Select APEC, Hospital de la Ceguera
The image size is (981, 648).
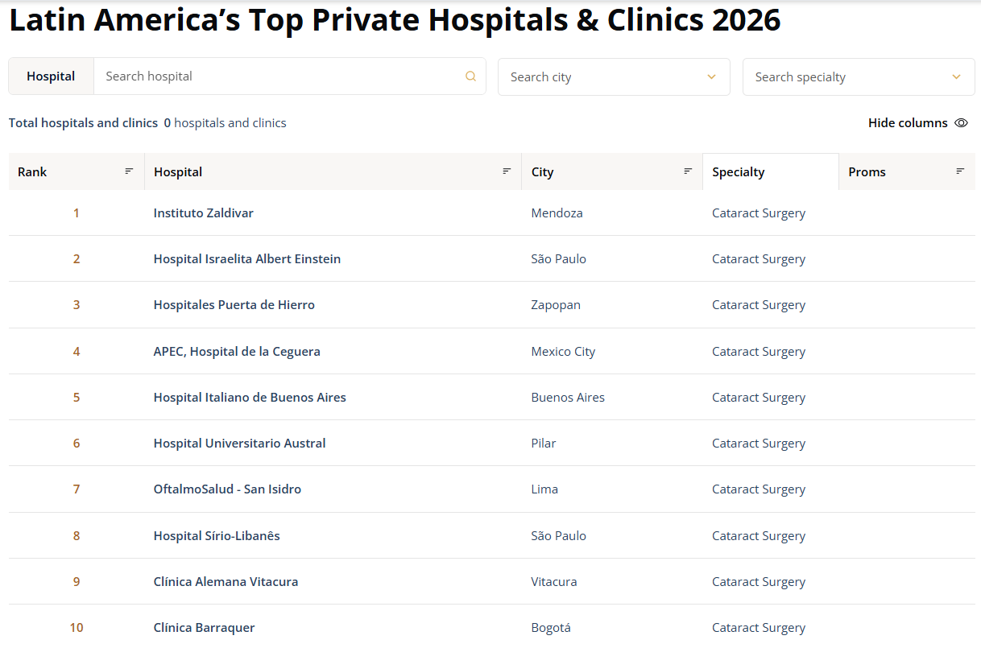point(237,352)
